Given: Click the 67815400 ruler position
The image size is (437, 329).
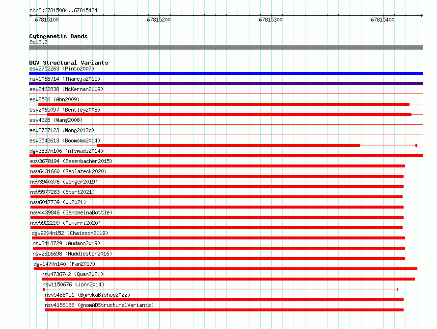Looking at the screenshot, I should point(382,20).
